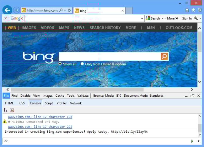Open the dropdown arrow beside the wrench
The image size is (204, 147).
click(200, 18)
